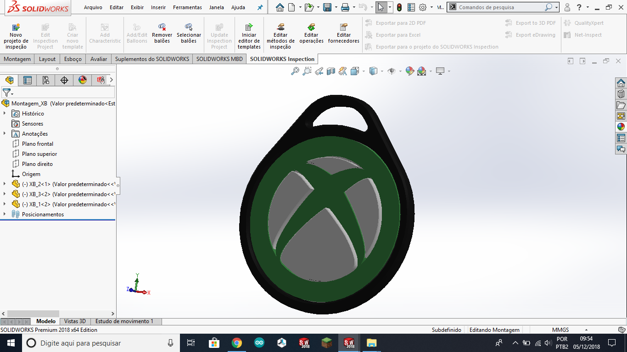This screenshot has height=352, width=627.
Task: Expand the XB_1<2> component node
Action: click(x=5, y=204)
